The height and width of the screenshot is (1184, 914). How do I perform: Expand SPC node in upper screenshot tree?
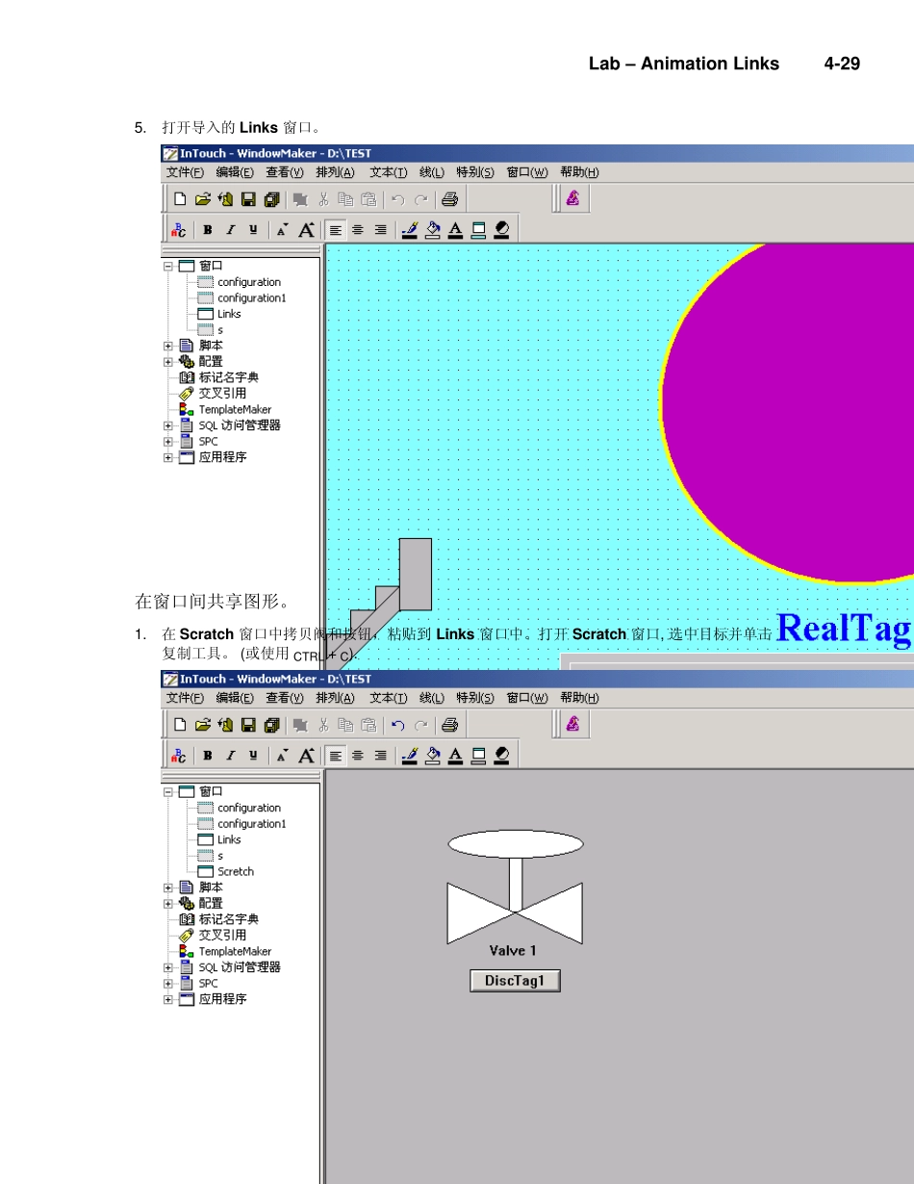(168, 441)
